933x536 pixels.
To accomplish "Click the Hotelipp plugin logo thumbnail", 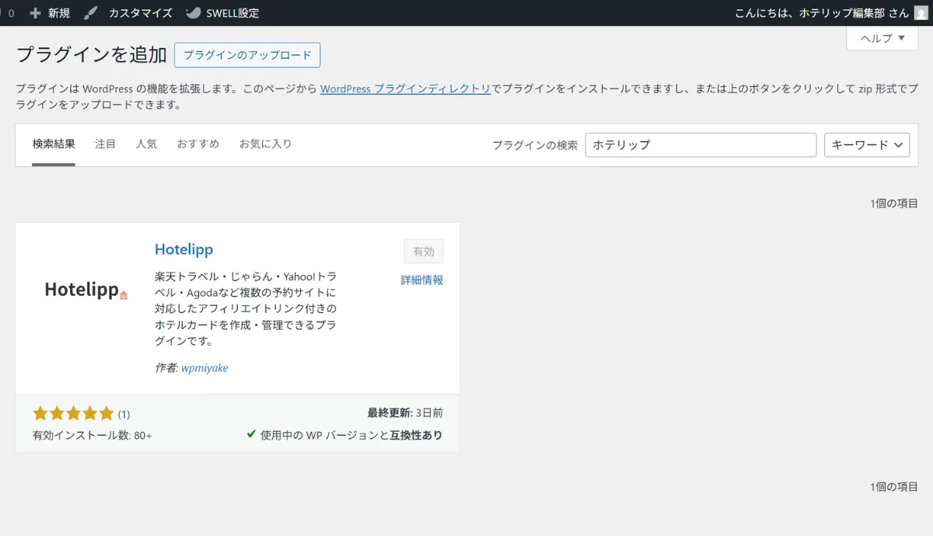I will [x=86, y=291].
